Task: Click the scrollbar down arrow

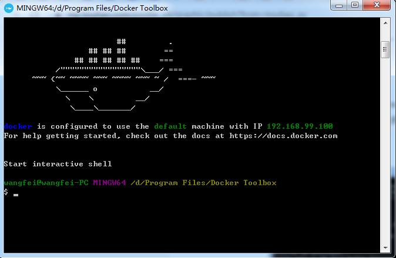Action: pos(385,248)
